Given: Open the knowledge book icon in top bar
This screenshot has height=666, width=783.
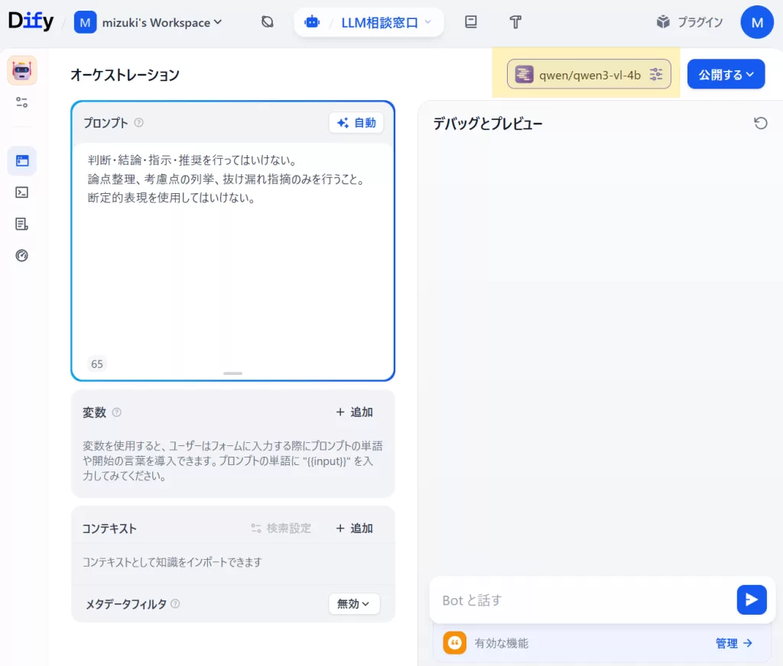Looking at the screenshot, I should point(470,22).
